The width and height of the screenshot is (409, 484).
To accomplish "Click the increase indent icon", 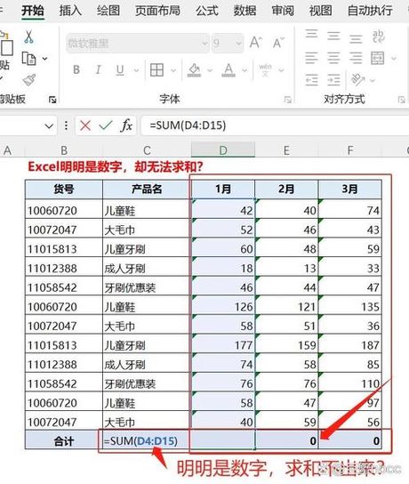I will point(333,80).
